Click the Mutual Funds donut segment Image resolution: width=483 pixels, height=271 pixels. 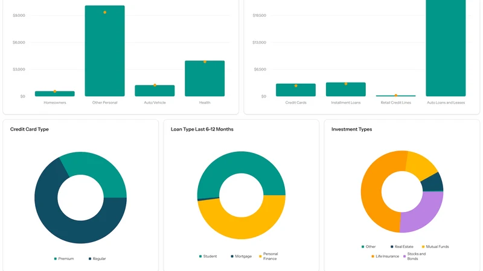coord(420,166)
